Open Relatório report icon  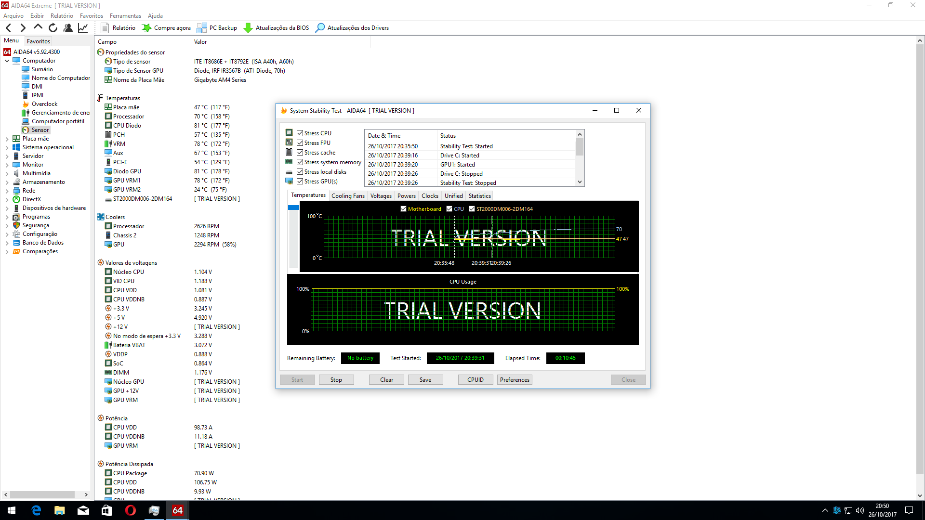[105, 28]
